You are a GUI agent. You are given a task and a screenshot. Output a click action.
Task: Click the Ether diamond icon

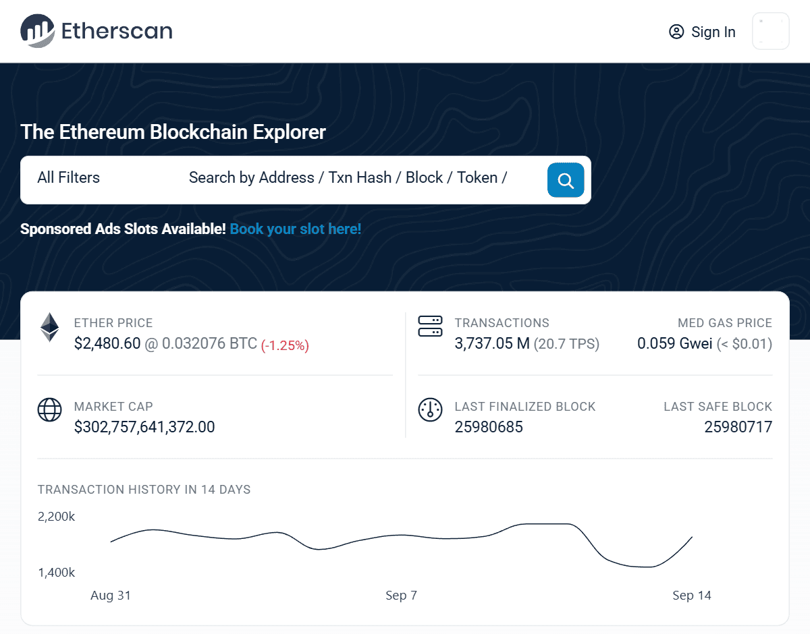[49, 327]
